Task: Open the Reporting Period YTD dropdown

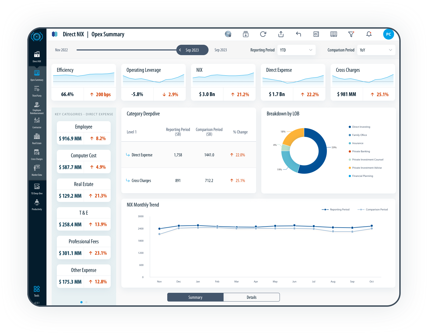Action: coord(296,50)
